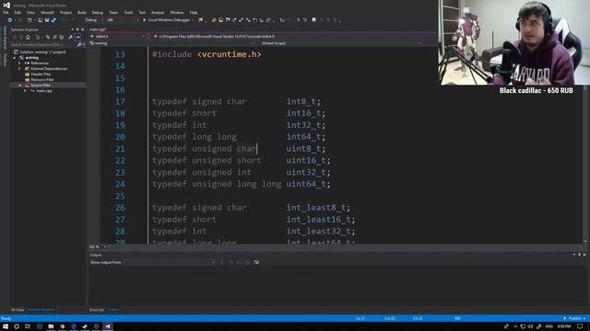Click the int64_t typedef on line 20
This screenshot has width=590, height=331.
(305, 137)
